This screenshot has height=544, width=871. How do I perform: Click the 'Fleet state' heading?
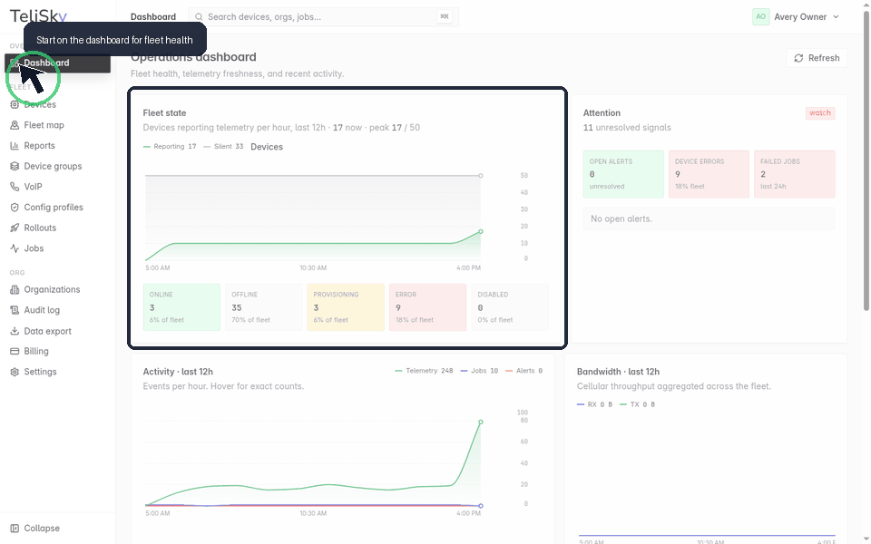coord(164,112)
